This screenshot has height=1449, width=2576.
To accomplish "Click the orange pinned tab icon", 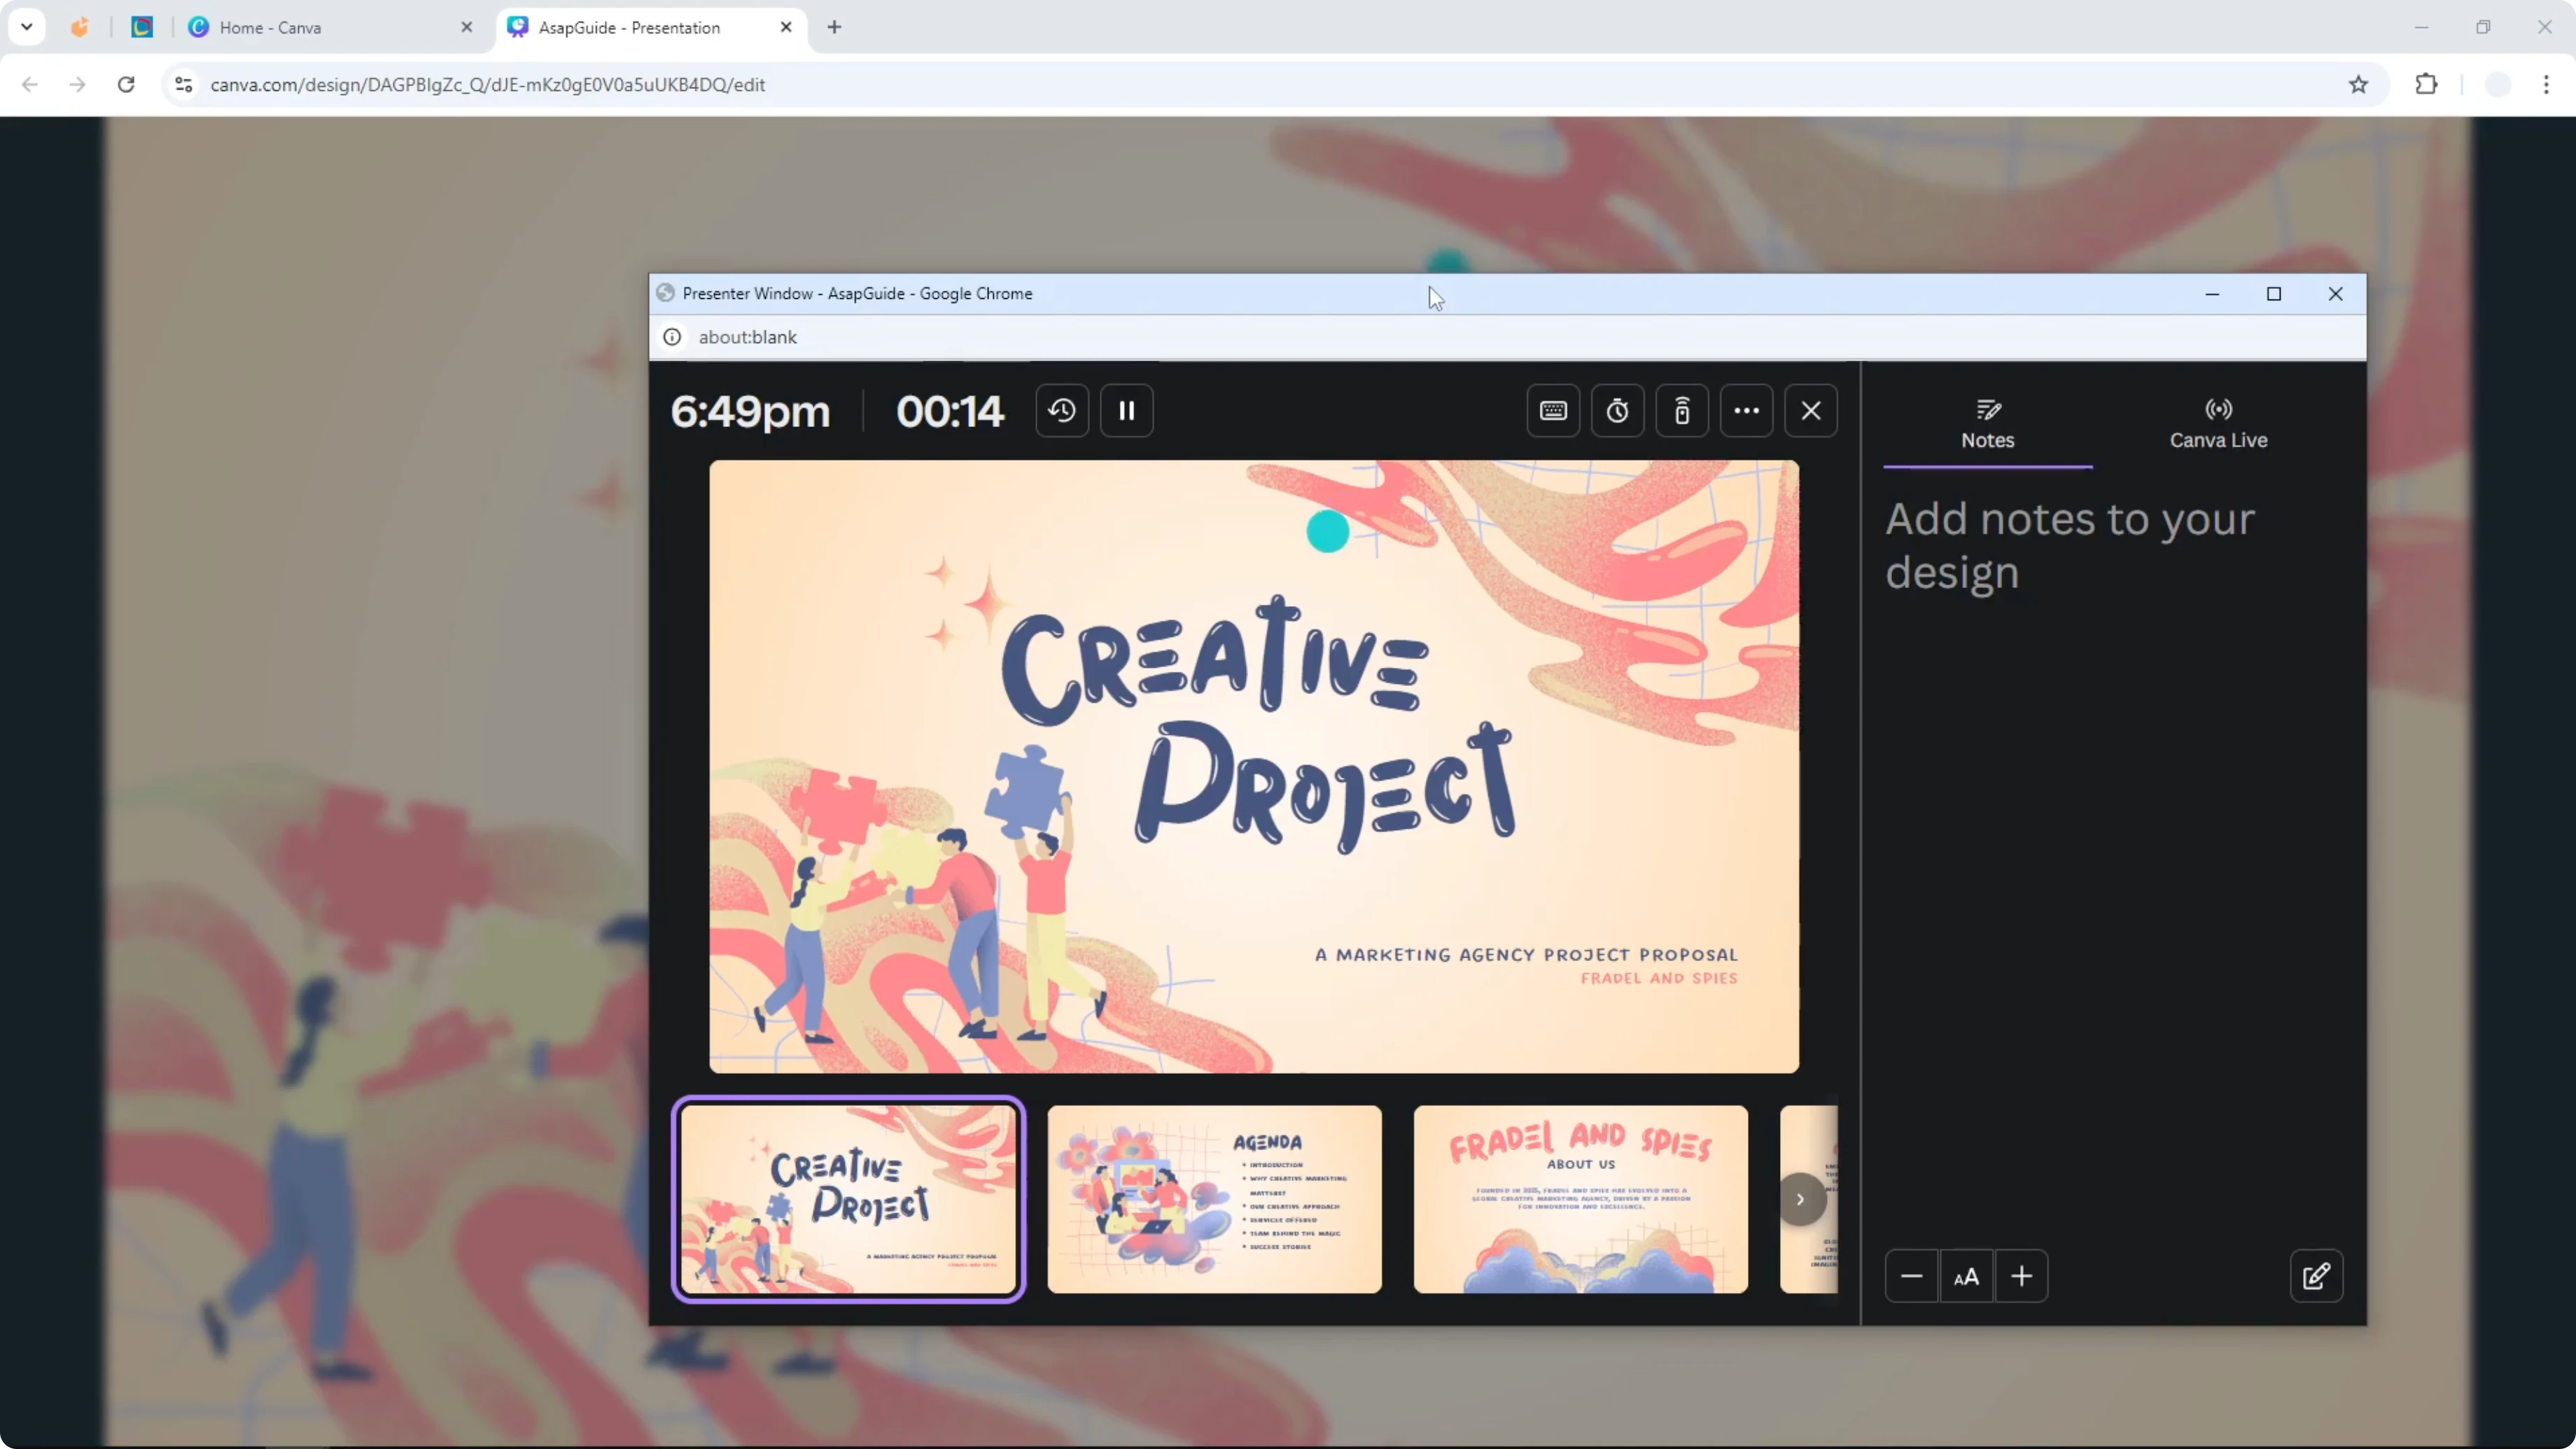I will pos(80,27).
